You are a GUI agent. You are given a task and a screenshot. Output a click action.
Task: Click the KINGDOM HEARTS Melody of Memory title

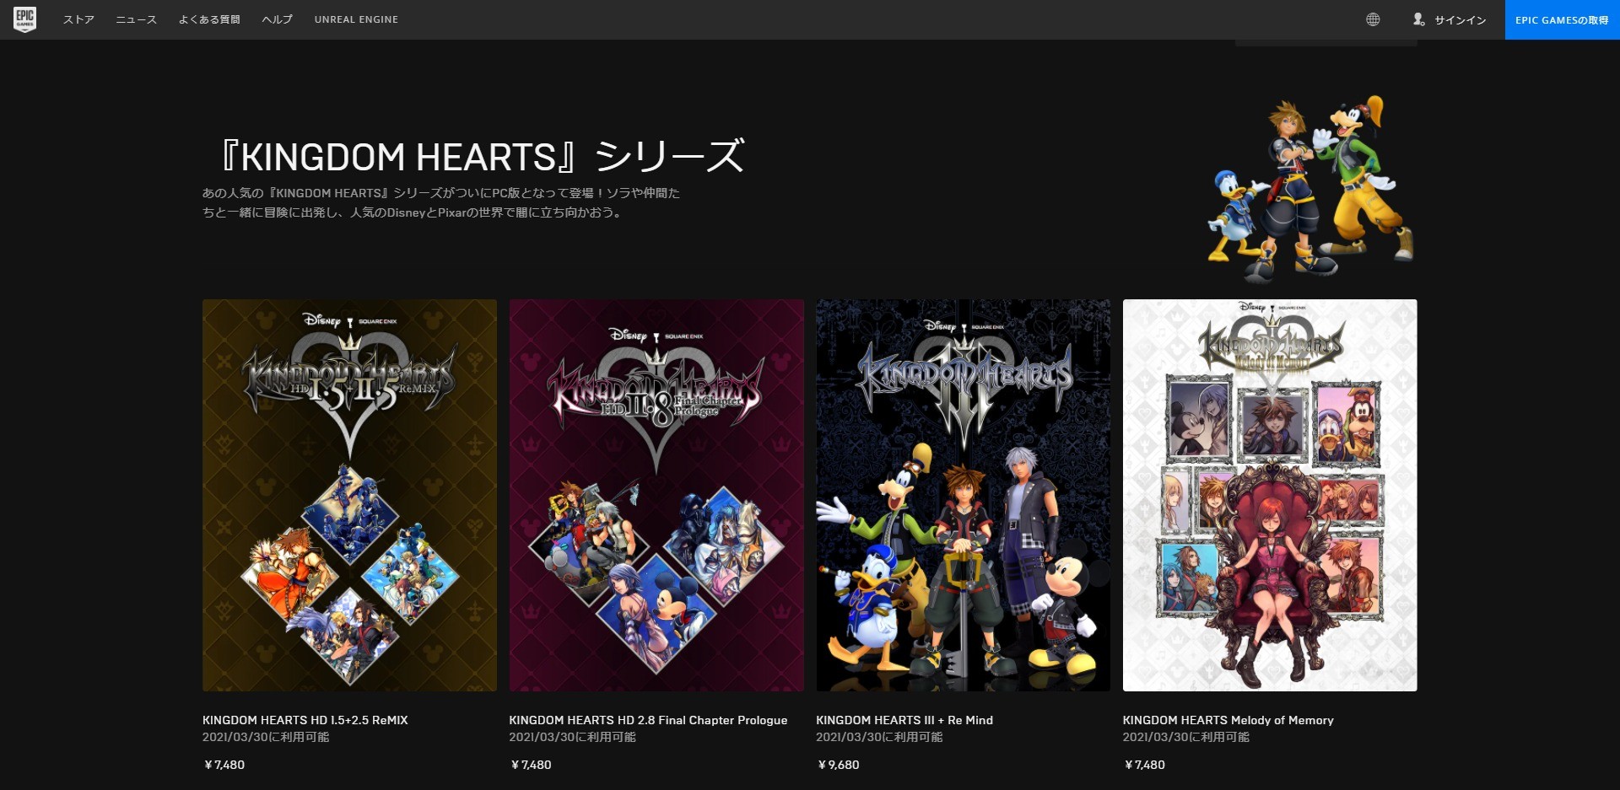1228,720
